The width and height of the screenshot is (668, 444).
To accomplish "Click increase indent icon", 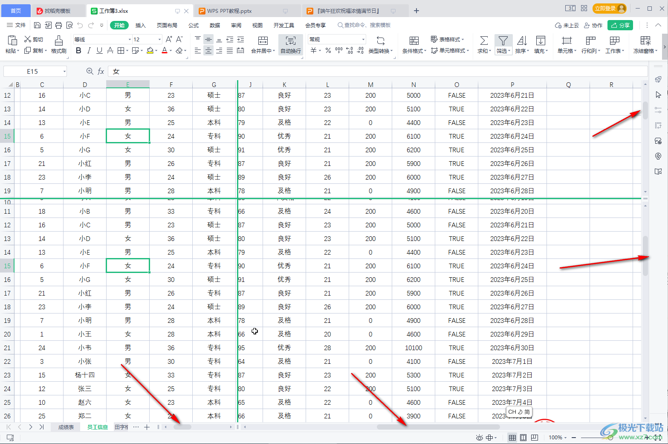I will click(240, 39).
